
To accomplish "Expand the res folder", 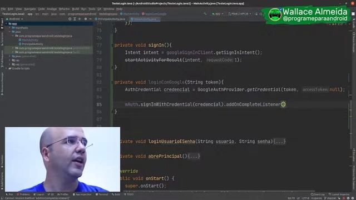I will [10, 61].
